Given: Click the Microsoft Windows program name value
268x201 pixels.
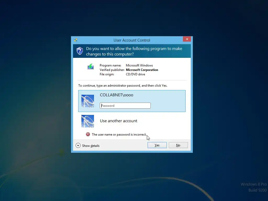Looking at the screenshot, I should click(139, 65).
